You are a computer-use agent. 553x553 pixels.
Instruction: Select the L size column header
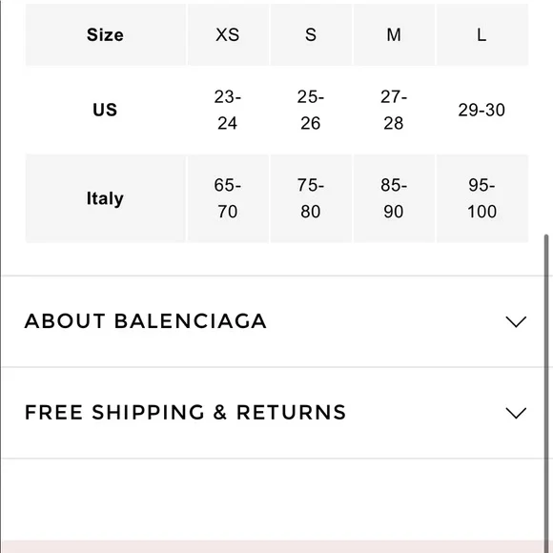coord(482,34)
